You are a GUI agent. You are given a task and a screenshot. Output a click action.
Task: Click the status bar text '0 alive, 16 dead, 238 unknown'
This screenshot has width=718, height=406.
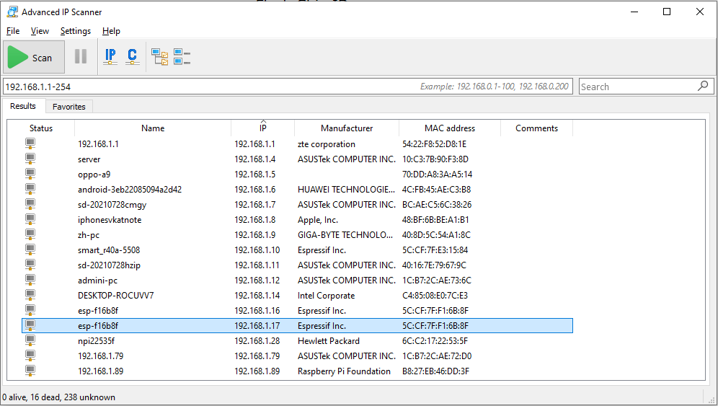(58, 397)
